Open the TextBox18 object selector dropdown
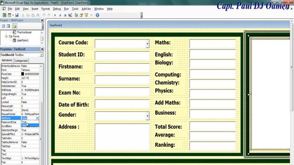 click(x=41, y=55)
